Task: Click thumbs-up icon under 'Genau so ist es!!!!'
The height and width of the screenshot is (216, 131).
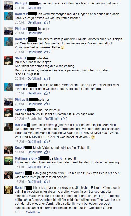Action: (63, 118)
